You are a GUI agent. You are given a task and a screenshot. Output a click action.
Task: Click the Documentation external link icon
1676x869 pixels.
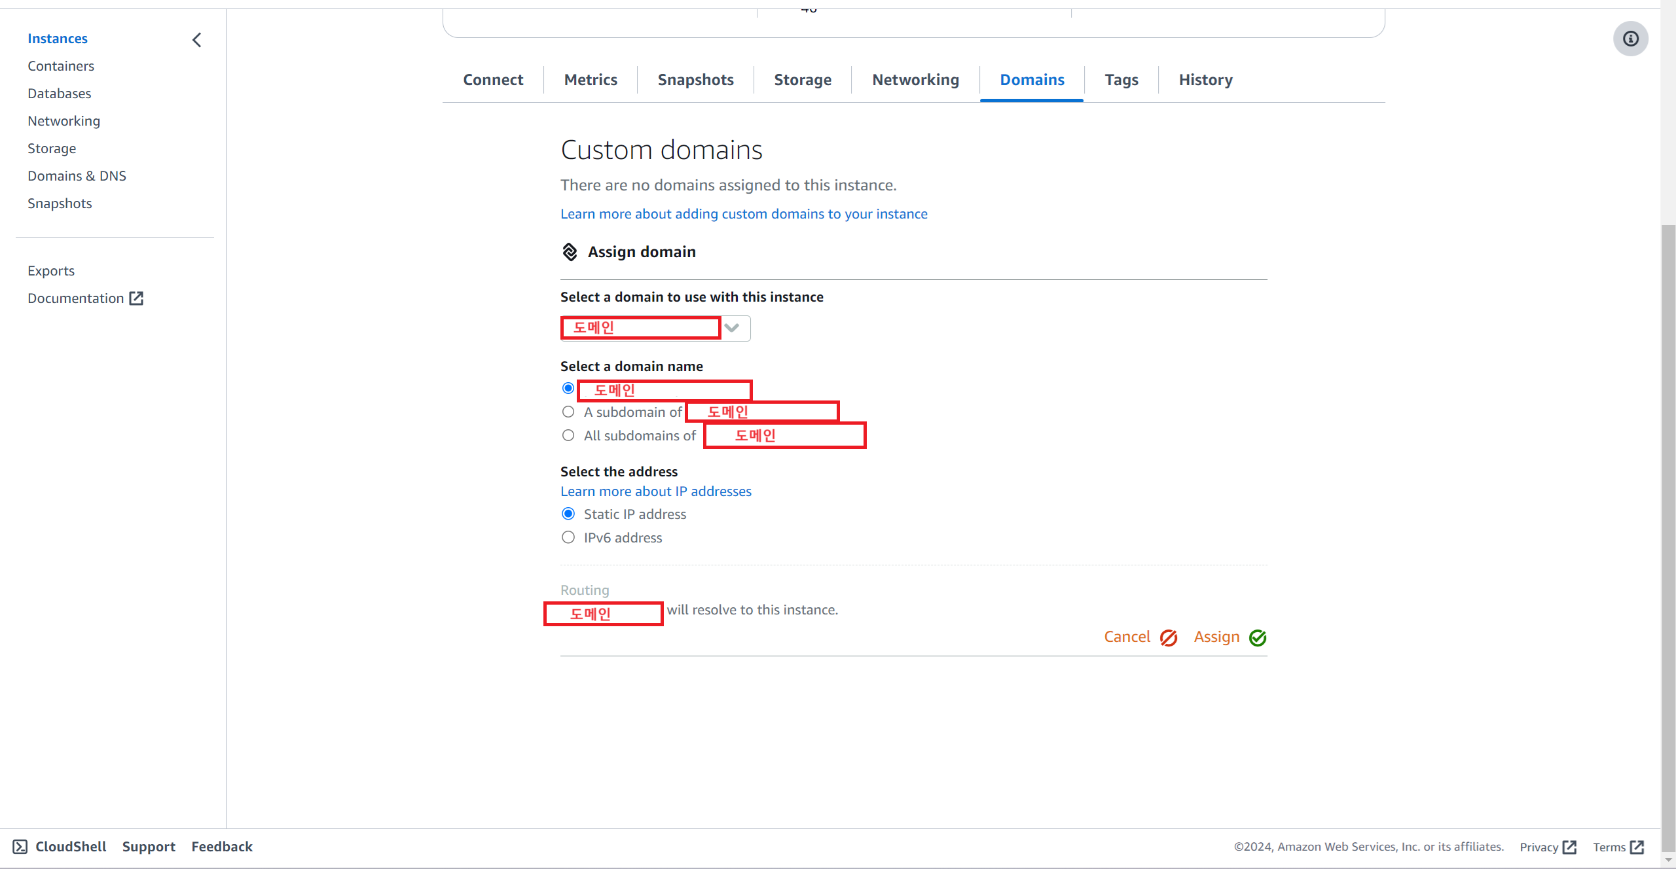[136, 298]
